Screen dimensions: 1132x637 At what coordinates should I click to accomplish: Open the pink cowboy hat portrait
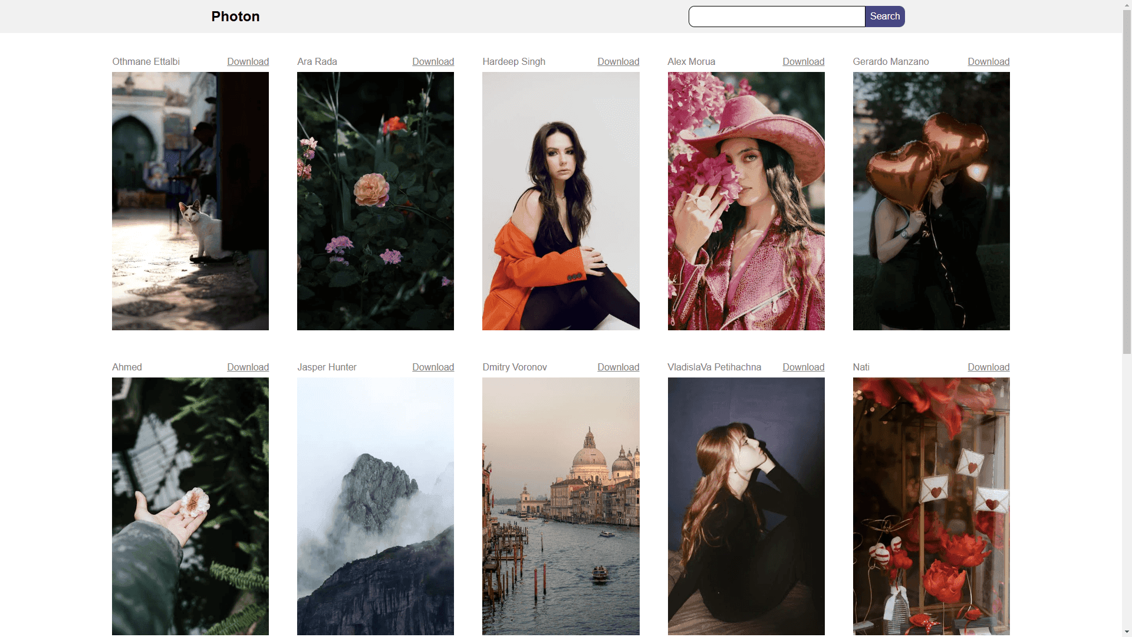pyautogui.click(x=746, y=201)
